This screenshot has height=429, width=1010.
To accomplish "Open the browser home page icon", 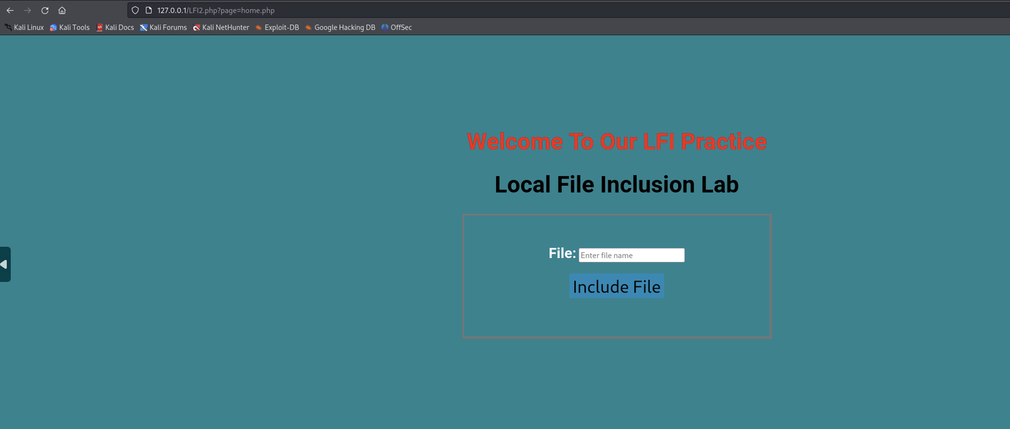I will [62, 10].
